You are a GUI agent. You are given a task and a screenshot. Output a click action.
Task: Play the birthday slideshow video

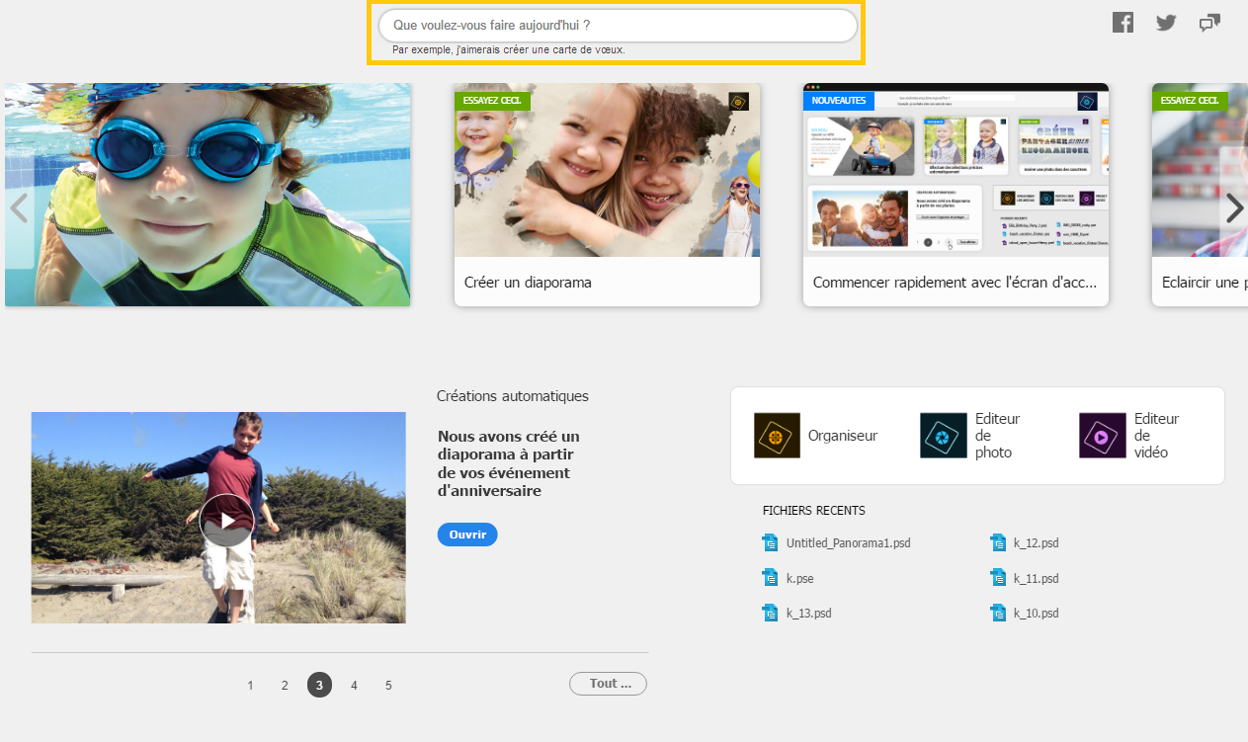click(x=227, y=521)
